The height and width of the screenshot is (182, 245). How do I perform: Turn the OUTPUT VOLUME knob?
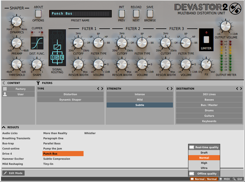(x=226, y=26)
